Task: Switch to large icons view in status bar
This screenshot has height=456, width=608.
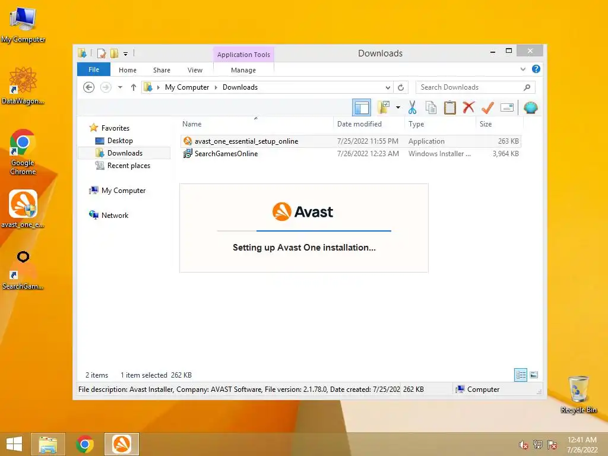Action: point(534,375)
